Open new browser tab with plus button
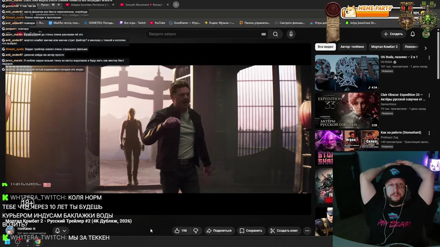The height and width of the screenshot is (247, 440). click(176, 4)
